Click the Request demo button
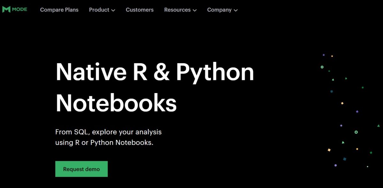The image size is (383, 188). 81,169
